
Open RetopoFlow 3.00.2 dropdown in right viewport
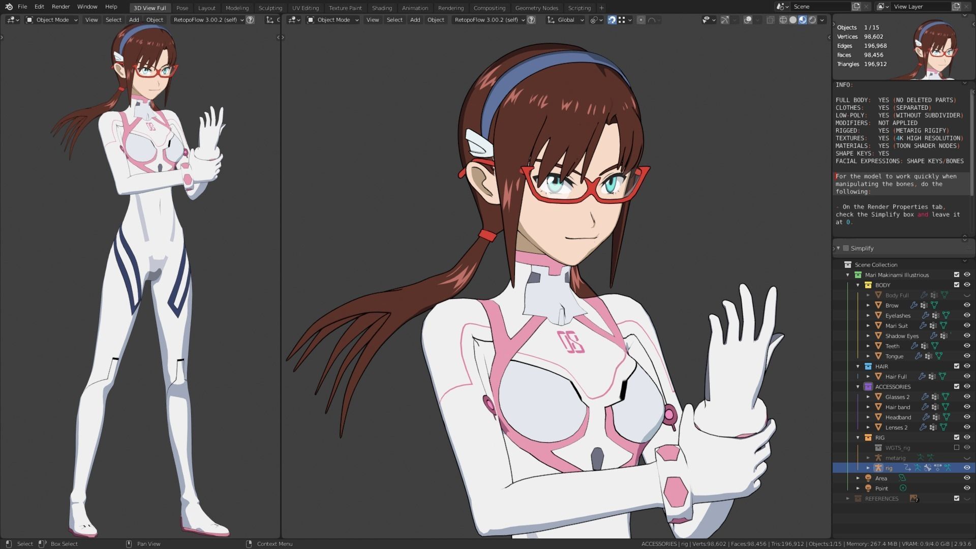(x=488, y=20)
